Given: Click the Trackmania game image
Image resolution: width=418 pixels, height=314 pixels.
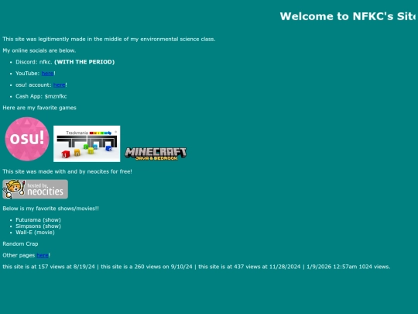Looking at the screenshot, I should (87, 143).
